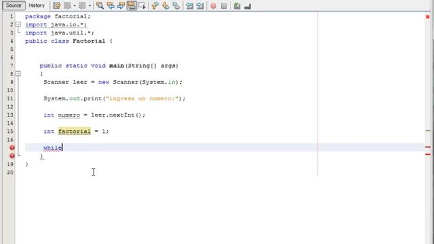
Task: Click 'int' keyword on line 15
Action: pos(49,131)
